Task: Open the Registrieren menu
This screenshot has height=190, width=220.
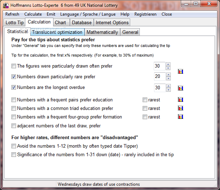Action: pos(145,14)
